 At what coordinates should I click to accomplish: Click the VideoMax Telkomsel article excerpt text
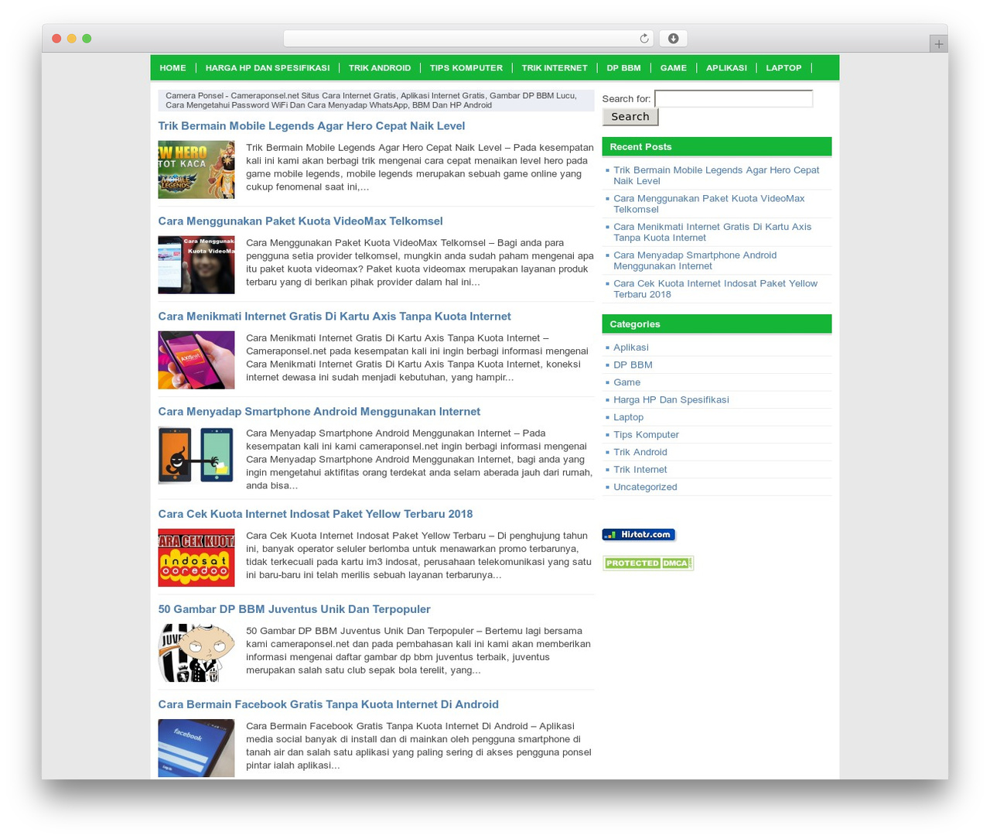(x=420, y=262)
